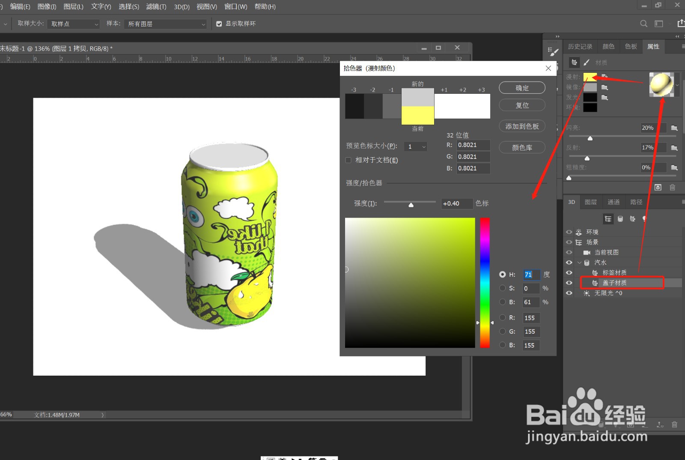685x460 pixels.
Task: Open the 取样大小 dropdown showing 取样点
Action: pyautogui.click(x=74, y=24)
